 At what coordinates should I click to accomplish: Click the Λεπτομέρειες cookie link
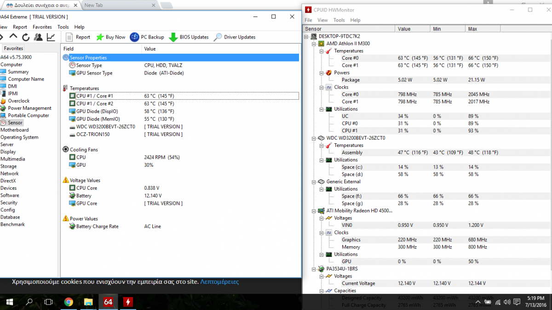(x=219, y=282)
